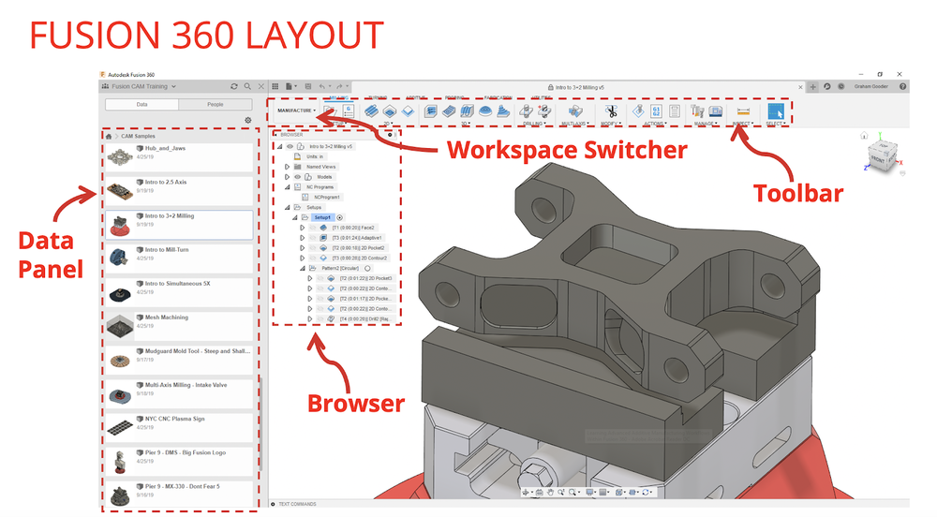Refresh the Data Panel with the sync icon

tap(233, 86)
